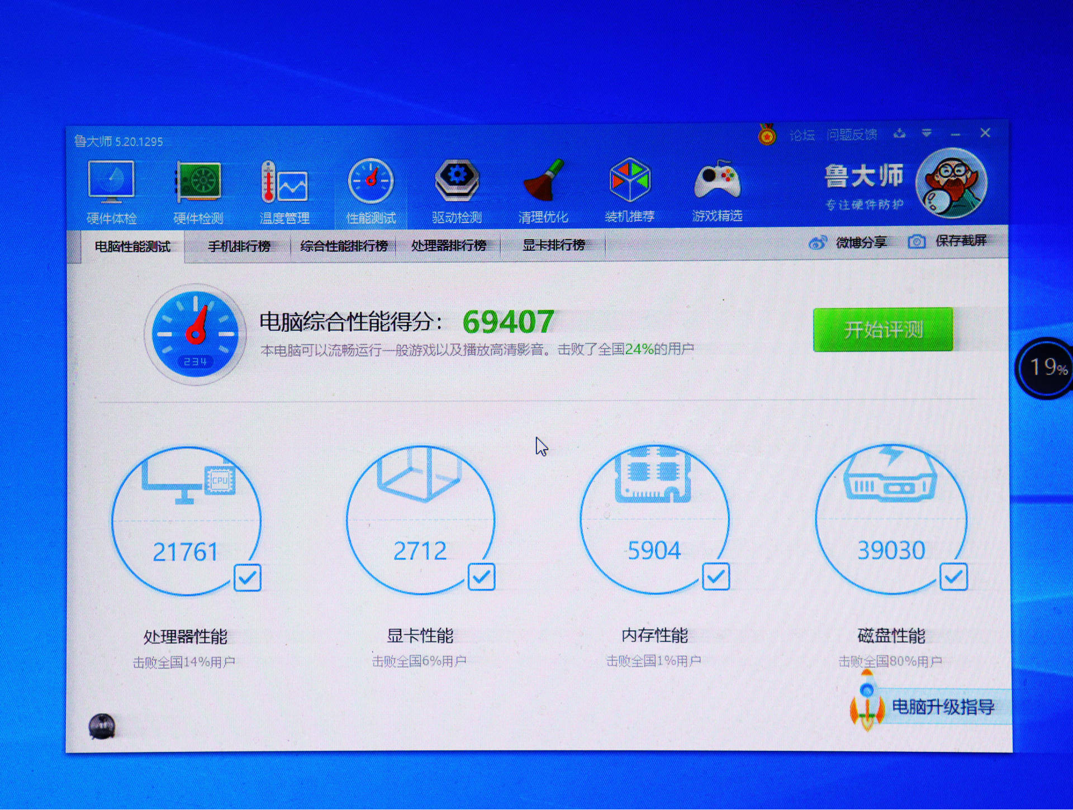Click the memory score 5904
This screenshot has height=810, width=1073.
click(x=654, y=550)
